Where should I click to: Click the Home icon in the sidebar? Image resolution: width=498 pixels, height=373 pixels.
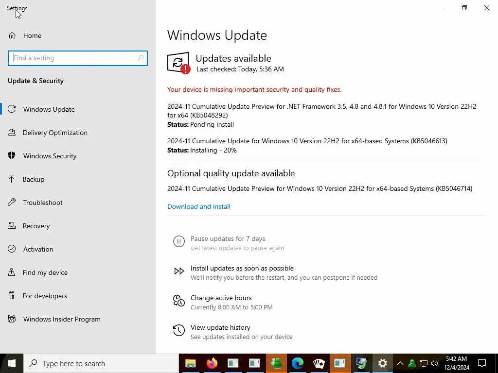(x=12, y=35)
